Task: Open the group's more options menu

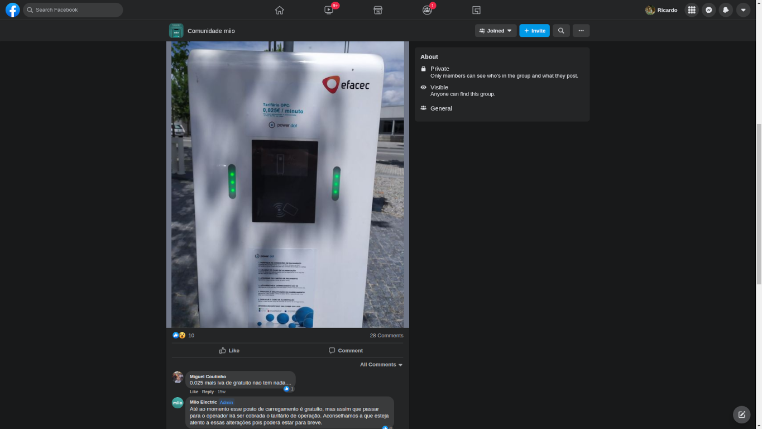Action: [x=581, y=31]
